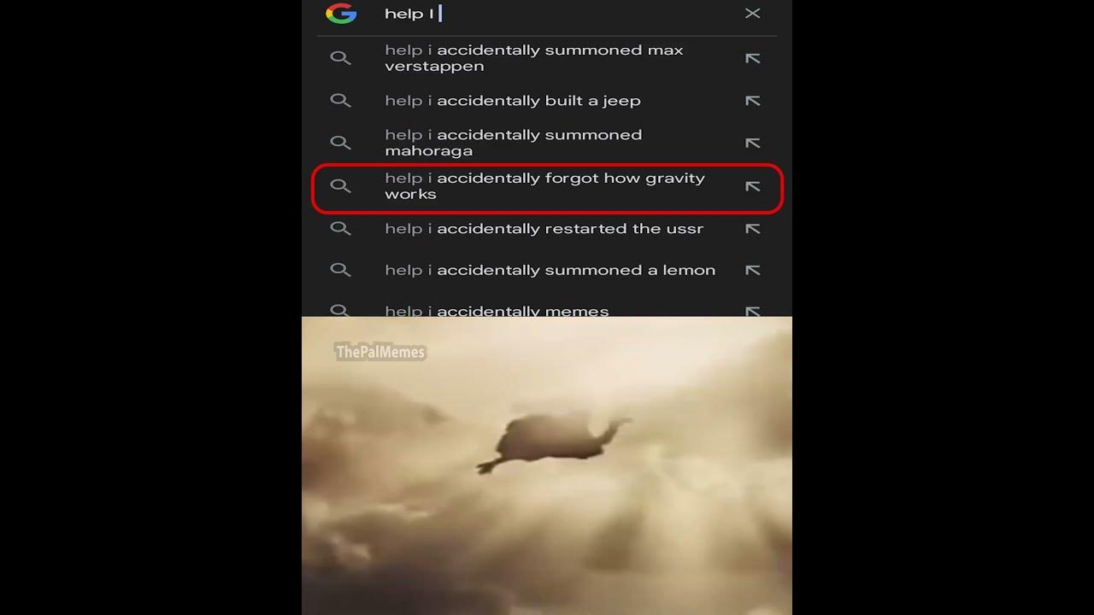
Task: Click magnifier icon beside mahoraga suggestion
Action: click(340, 143)
